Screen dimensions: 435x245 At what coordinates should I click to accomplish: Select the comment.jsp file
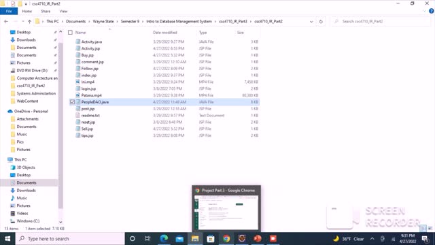coord(92,62)
